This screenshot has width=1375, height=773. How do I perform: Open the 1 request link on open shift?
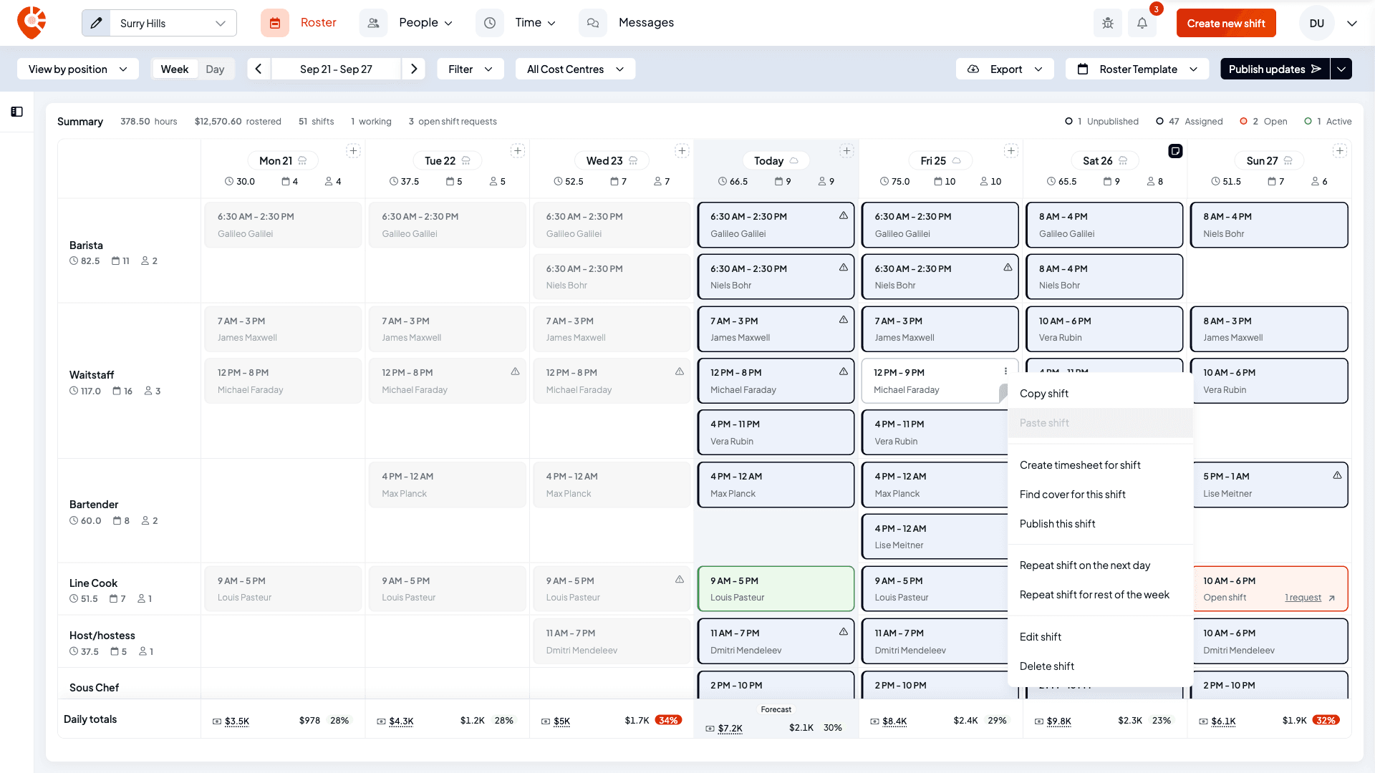pyautogui.click(x=1303, y=598)
